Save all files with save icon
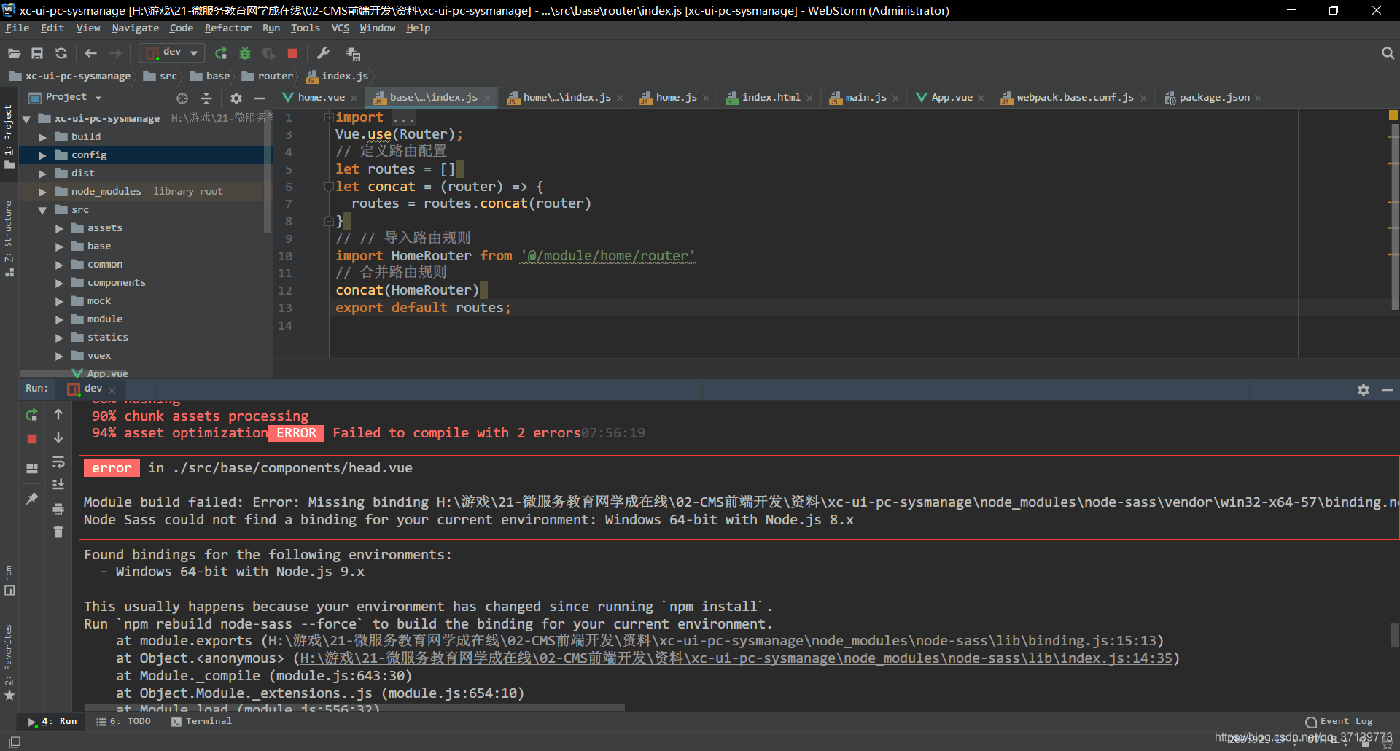Viewport: 1400px width, 751px height. [x=38, y=52]
